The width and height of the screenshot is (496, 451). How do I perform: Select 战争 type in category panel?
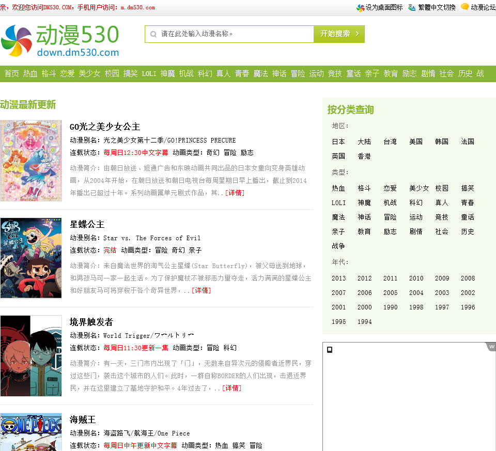(338, 246)
